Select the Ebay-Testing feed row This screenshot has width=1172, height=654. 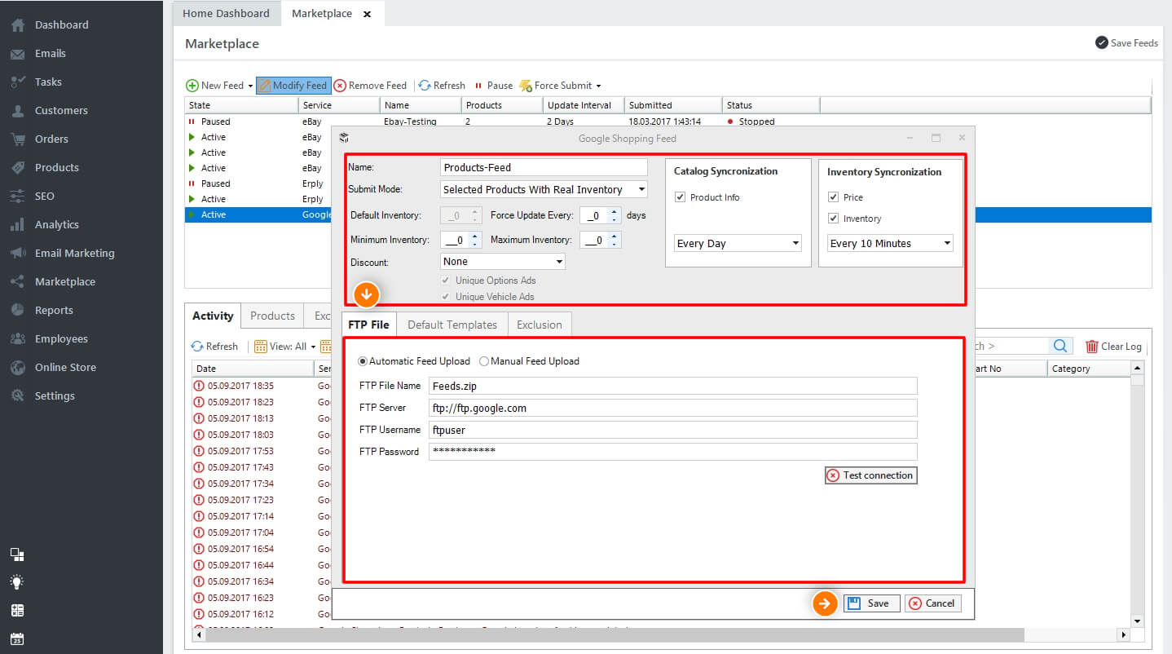click(668, 122)
